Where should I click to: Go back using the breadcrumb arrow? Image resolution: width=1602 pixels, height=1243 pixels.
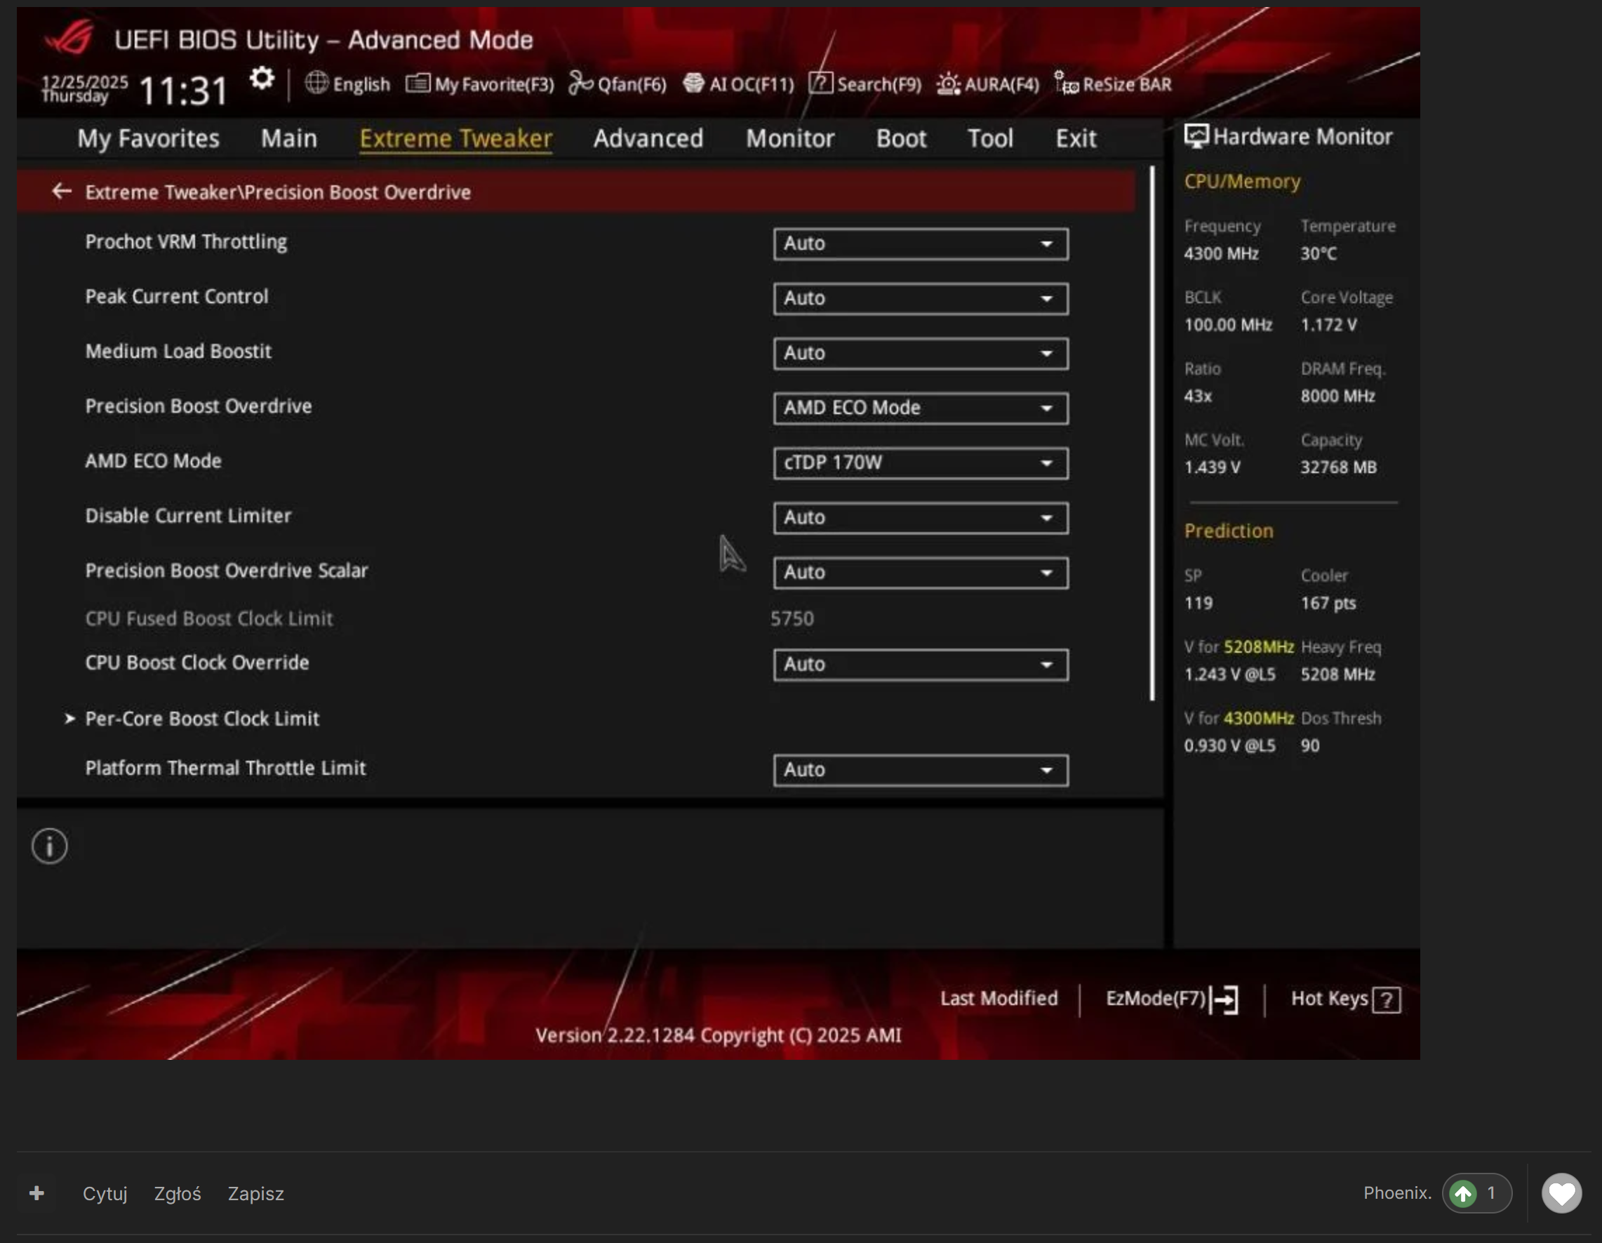click(x=62, y=192)
